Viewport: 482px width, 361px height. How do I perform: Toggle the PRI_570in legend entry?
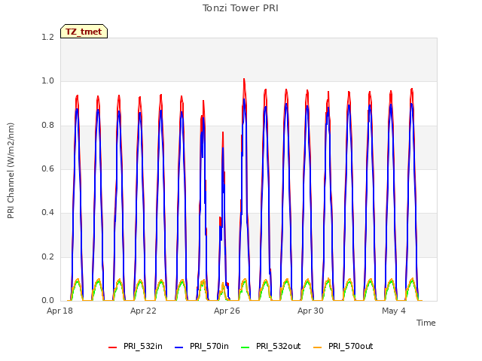(202, 347)
